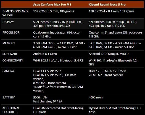This screenshot has width=145, height=115.
Task: Select the DIMENSIONS AND WEIGHT row label
Action: pos(15,13)
